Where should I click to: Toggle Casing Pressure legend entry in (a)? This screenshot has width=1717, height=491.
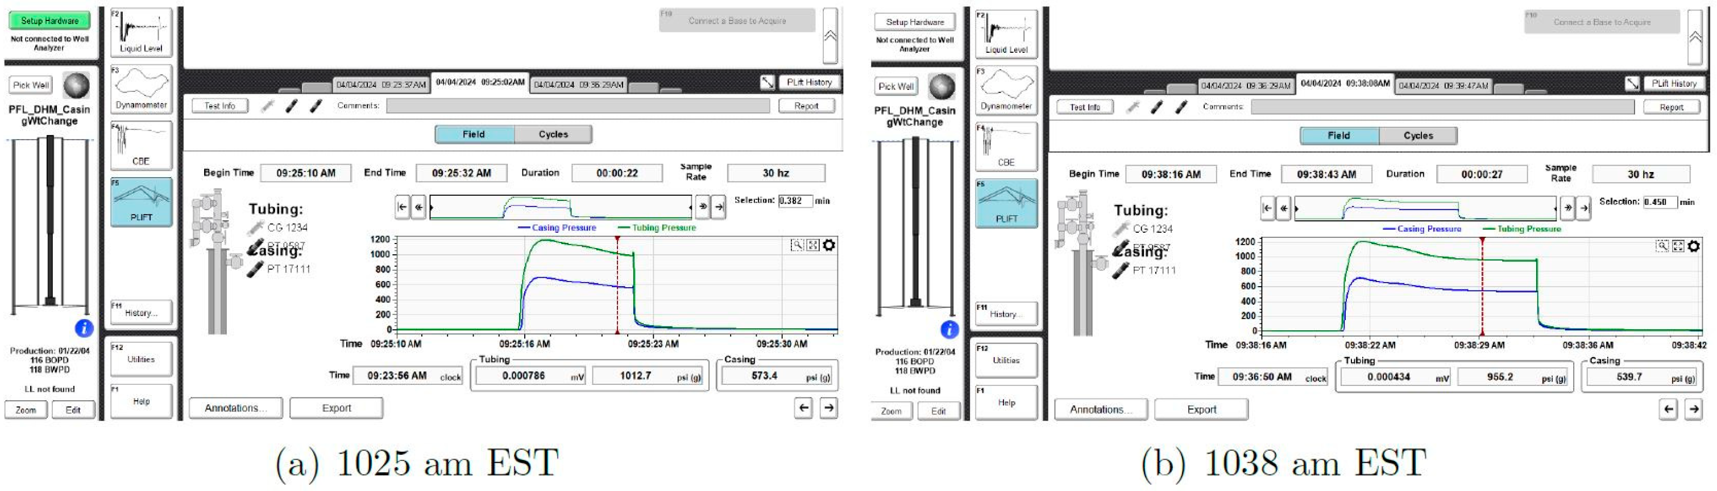pos(557,228)
